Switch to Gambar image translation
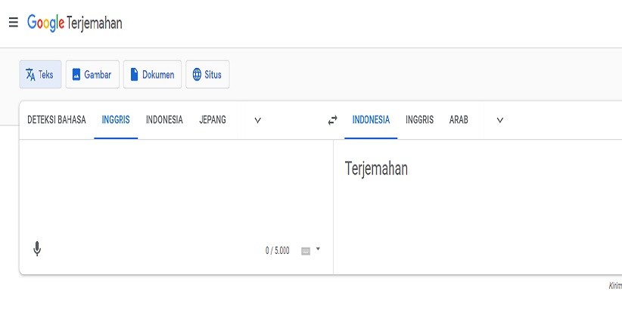The height and width of the screenshot is (325, 622). tap(92, 75)
